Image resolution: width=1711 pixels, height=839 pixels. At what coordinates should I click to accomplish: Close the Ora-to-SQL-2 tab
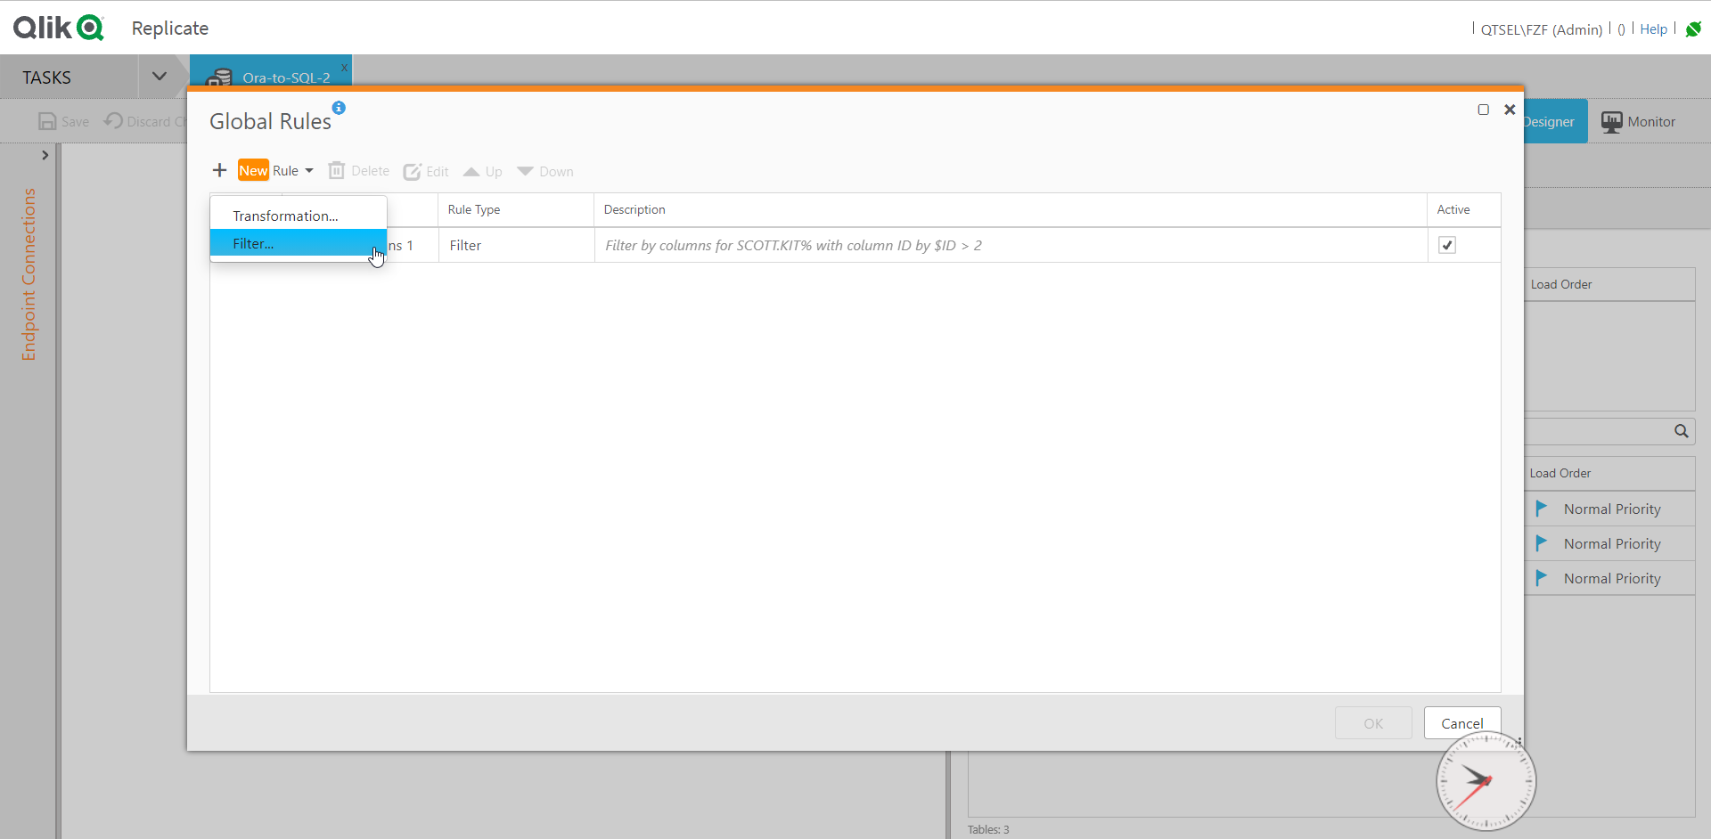tap(344, 67)
